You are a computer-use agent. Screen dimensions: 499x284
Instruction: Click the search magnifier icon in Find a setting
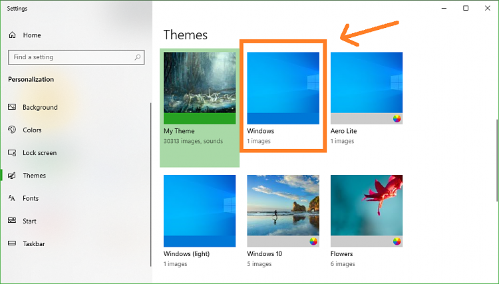coord(138,57)
